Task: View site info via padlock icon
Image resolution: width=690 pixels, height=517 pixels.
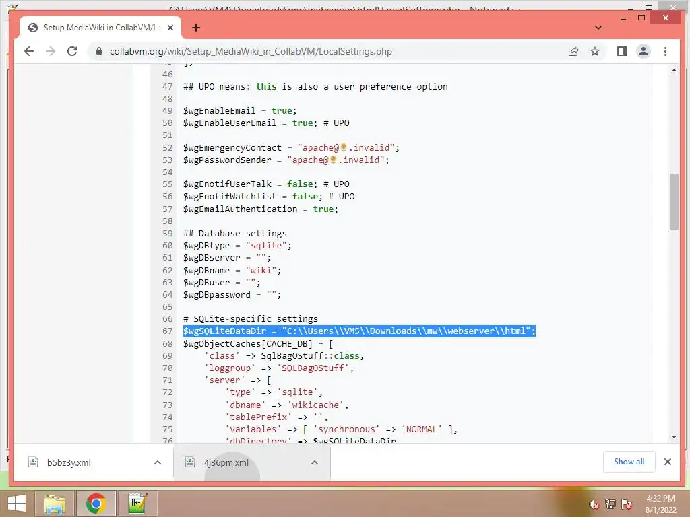Action: (x=99, y=51)
